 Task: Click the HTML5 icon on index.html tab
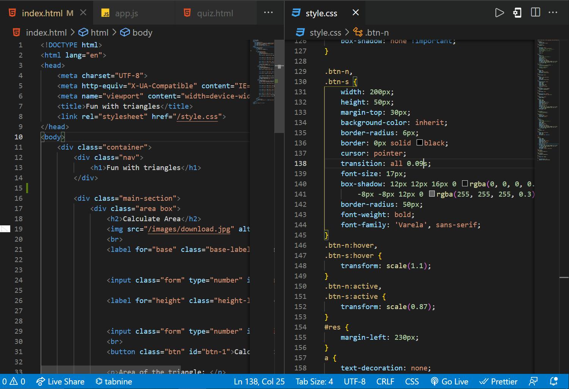(x=13, y=13)
